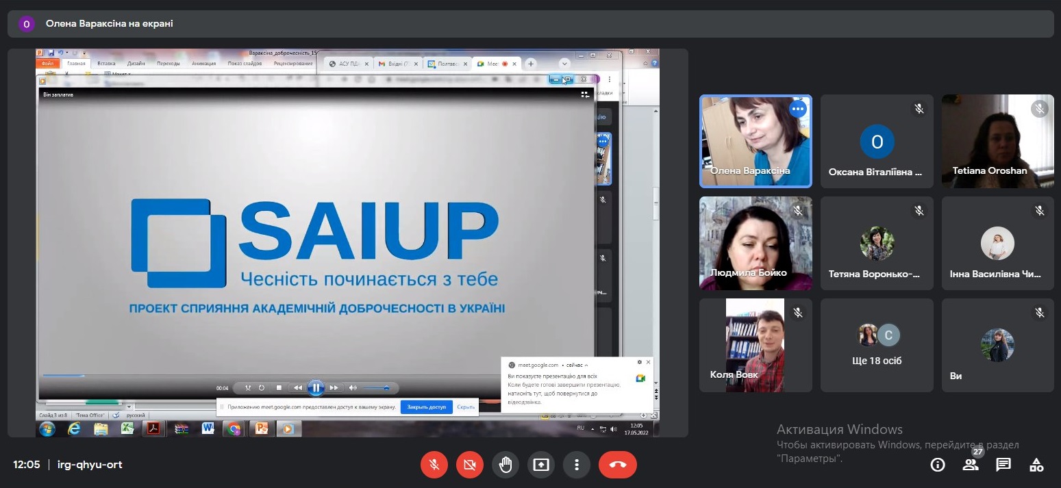This screenshot has height=488, width=1061.
Task: Show hidden tray icons arrow
Action: (592, 429)
